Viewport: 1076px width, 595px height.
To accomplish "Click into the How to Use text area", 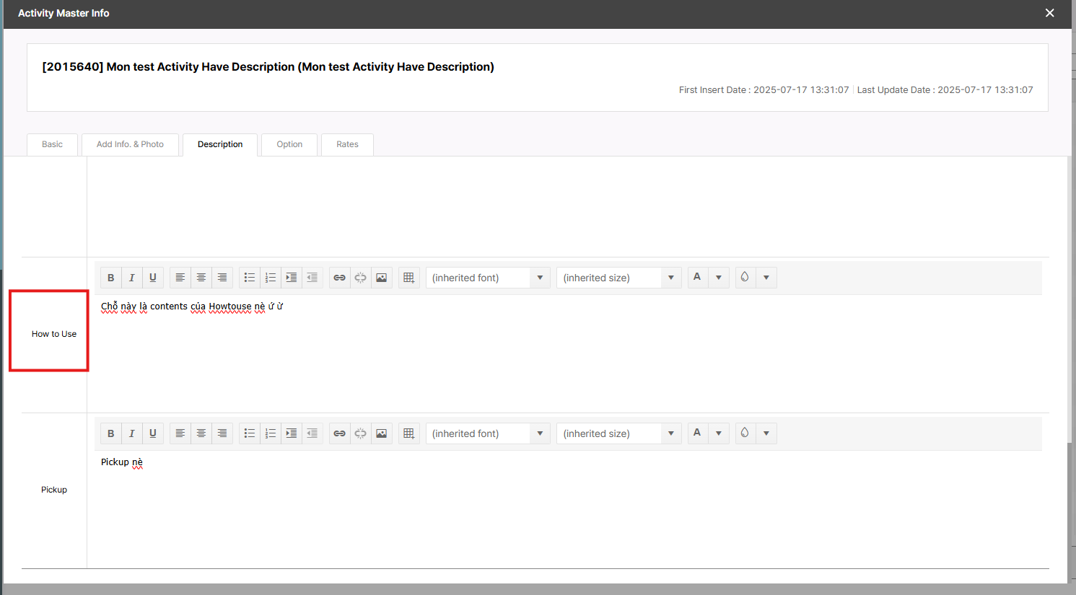I will point(568,353).
